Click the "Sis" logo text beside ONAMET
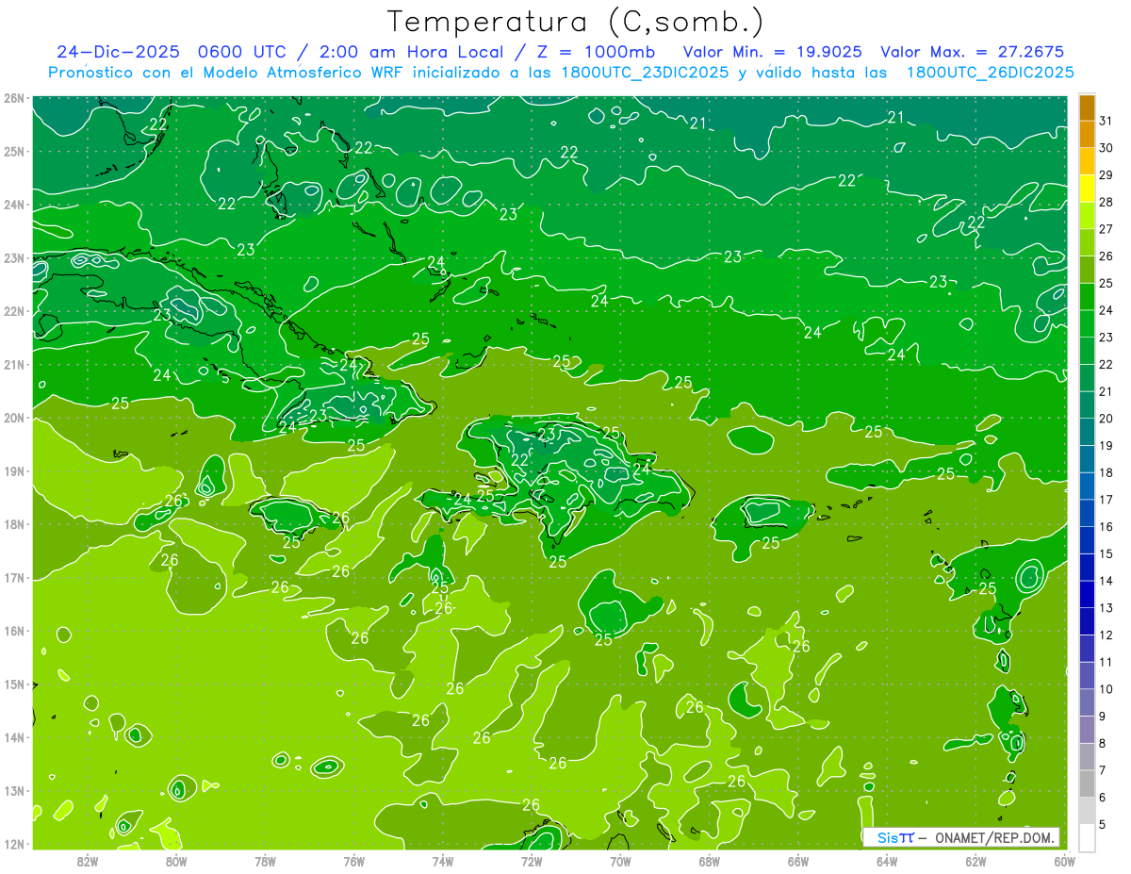Image resolution: width=1131 pixels, height=874 pixels. click(887, 837)
